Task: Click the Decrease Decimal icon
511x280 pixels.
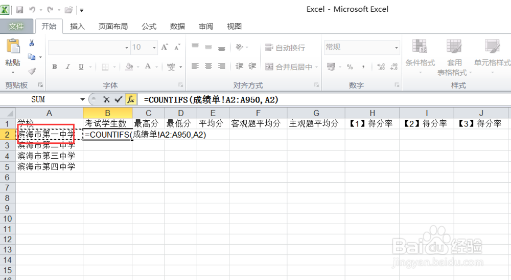Action: 394,67
